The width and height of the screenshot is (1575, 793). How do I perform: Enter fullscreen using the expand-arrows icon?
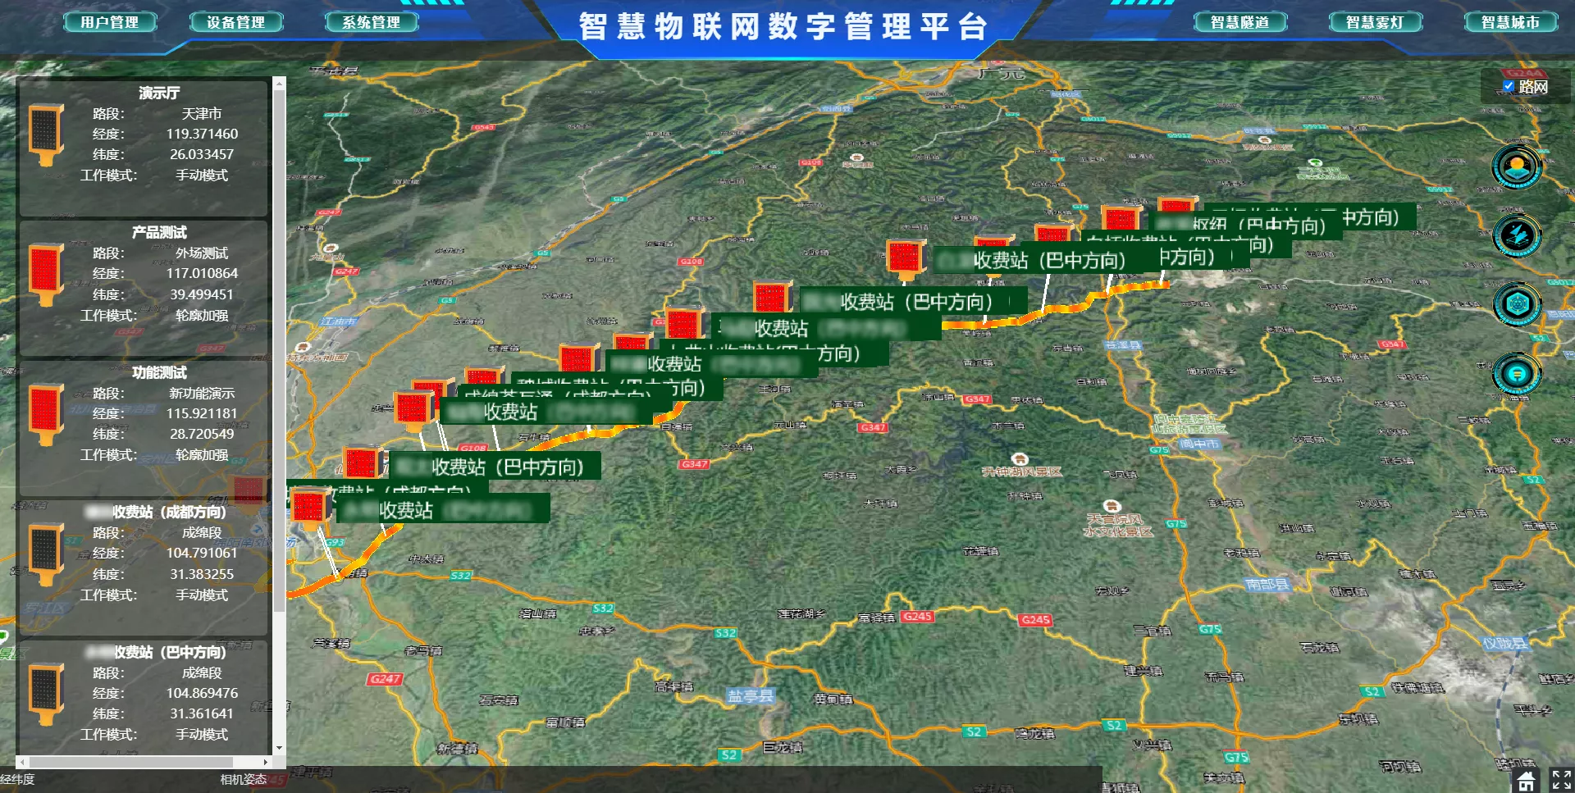pyautogui.click(x=1560, y=780)
